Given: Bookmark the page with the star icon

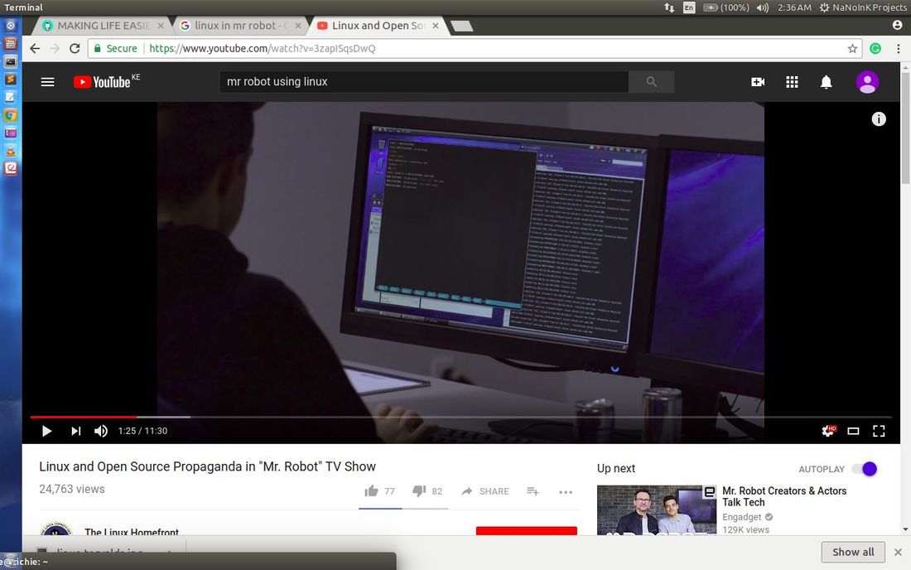Looking at the screenshot, I should (x=852, y=48).
